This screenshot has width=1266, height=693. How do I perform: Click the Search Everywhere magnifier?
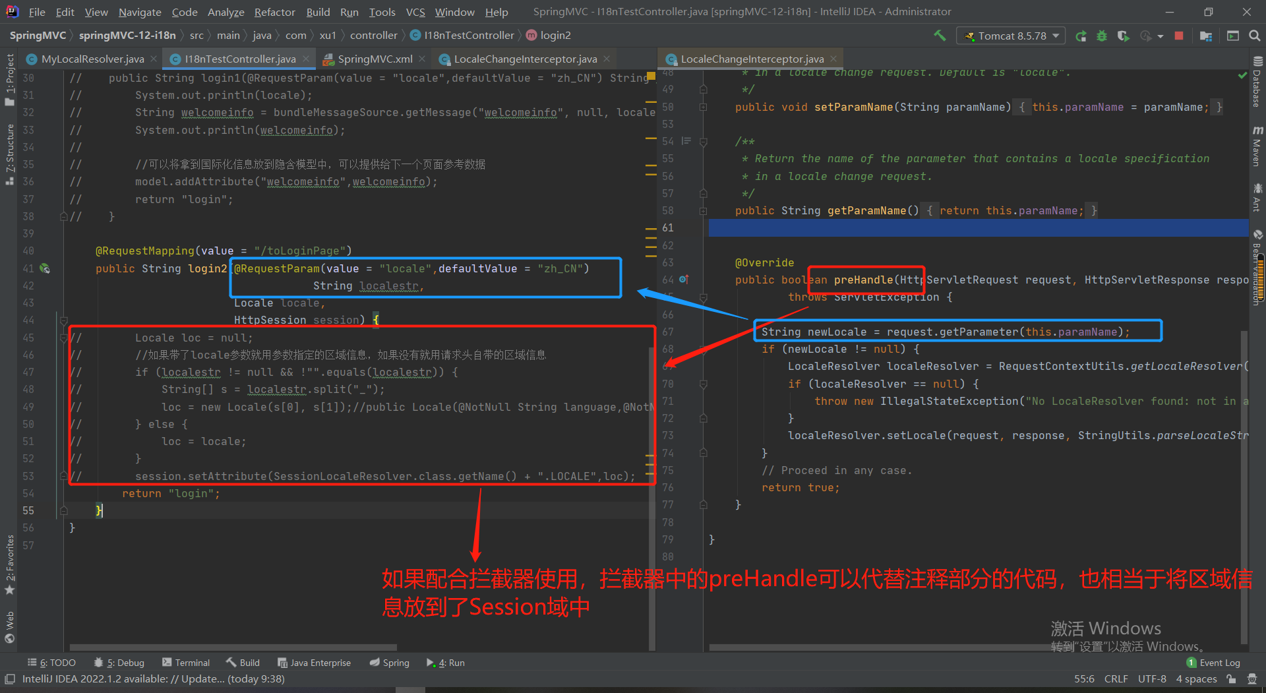coord(1255,36)
